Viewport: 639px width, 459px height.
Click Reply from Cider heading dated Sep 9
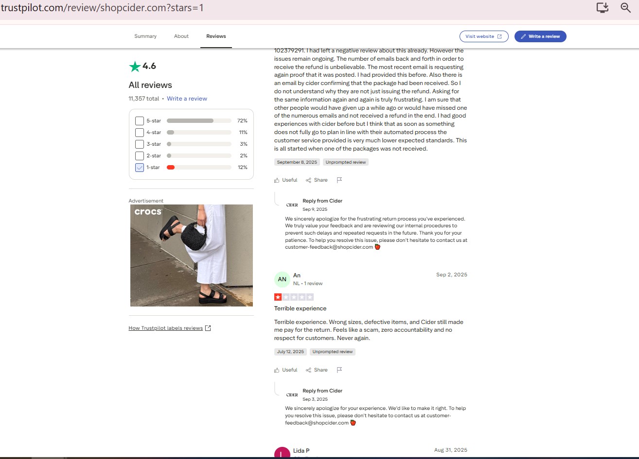pos(322,201)
